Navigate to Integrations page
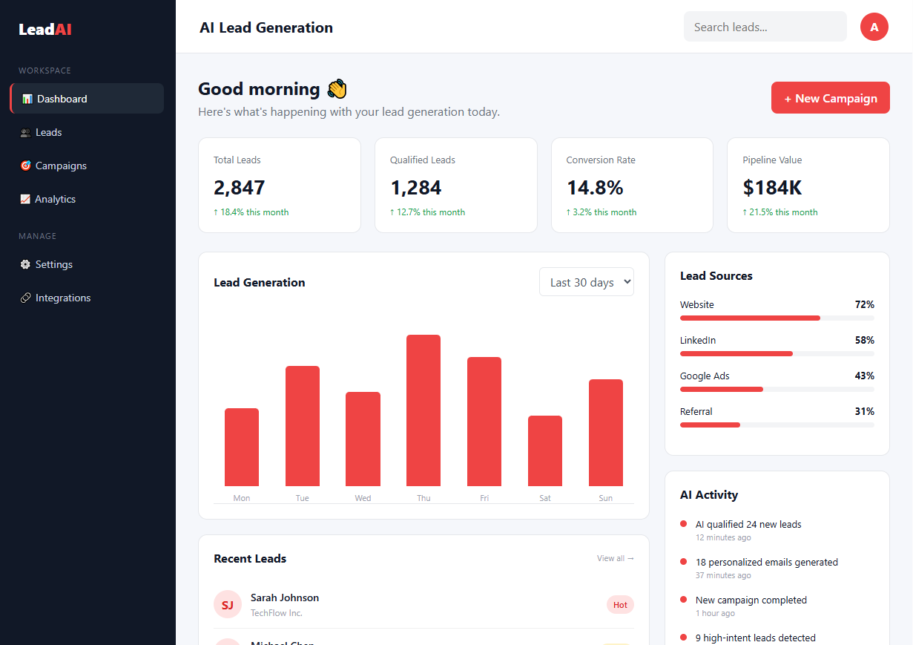This screenshot has height=645, width=913. coord(87,298)
